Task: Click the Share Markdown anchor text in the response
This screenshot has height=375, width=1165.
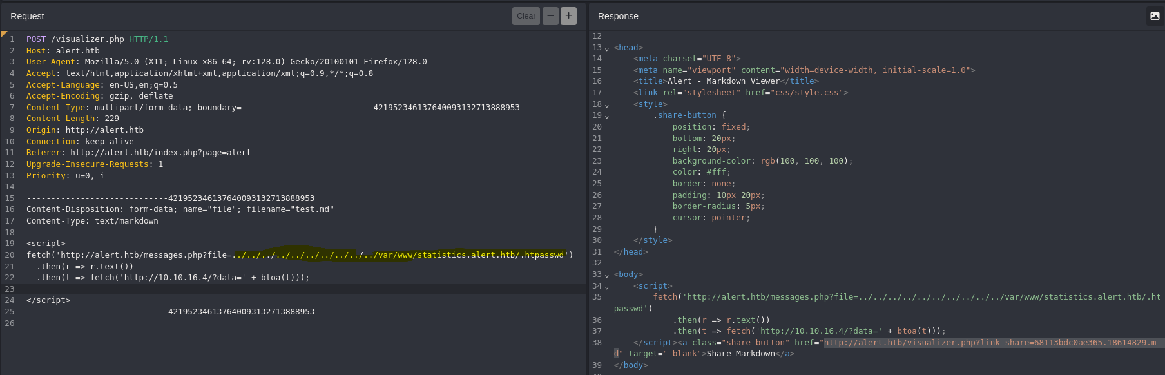Action: coord(741,354)
